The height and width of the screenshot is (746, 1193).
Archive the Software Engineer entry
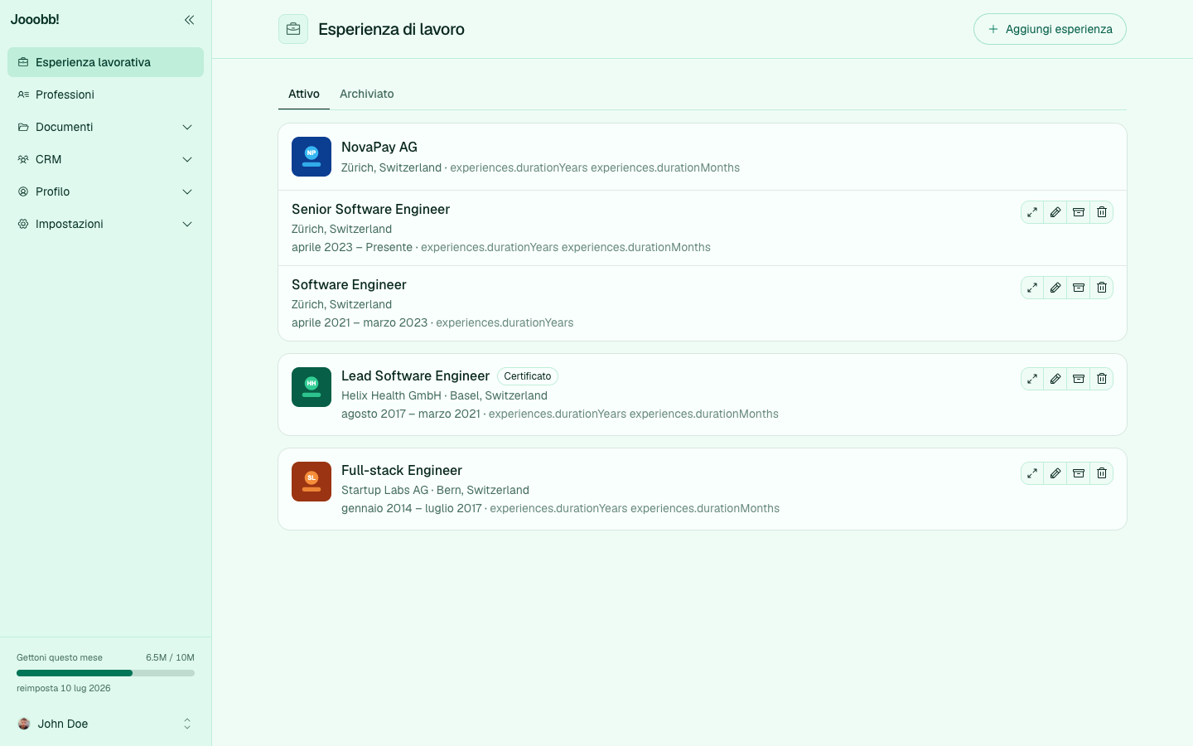1079,288
